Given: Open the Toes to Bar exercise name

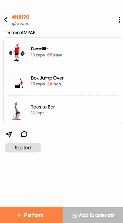Looking at the screenshot, I should [43, 107].
